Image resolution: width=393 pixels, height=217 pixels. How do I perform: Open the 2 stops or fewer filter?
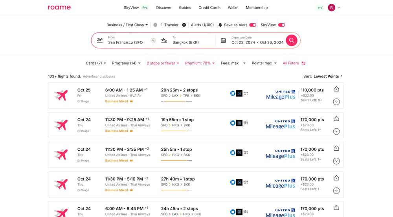tap(163, 63)
